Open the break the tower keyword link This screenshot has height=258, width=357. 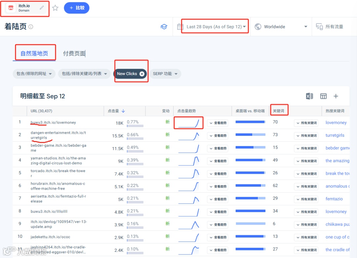[x=337, y=173]
